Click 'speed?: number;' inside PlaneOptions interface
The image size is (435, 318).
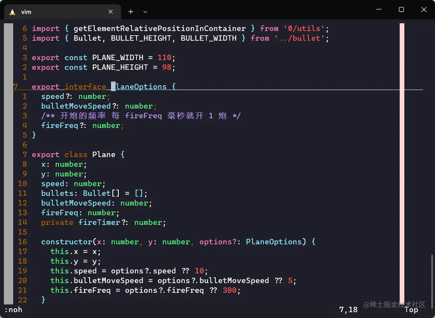click(x=76, y=97)
